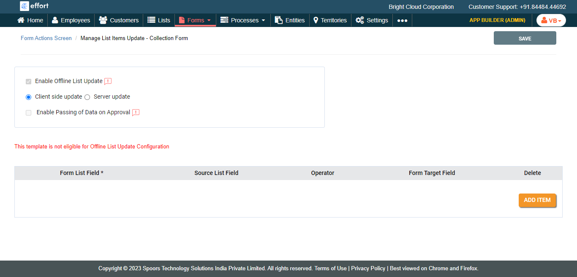Image resolution: width=577 pixels, height=277 pixels.
Task: Toggle the Enable Offline List Update checkbox
Action: tap(29, 81)
